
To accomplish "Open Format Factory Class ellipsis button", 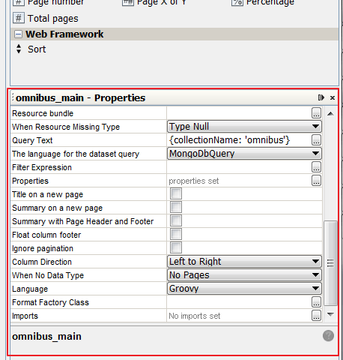I will tap(316, 302).
